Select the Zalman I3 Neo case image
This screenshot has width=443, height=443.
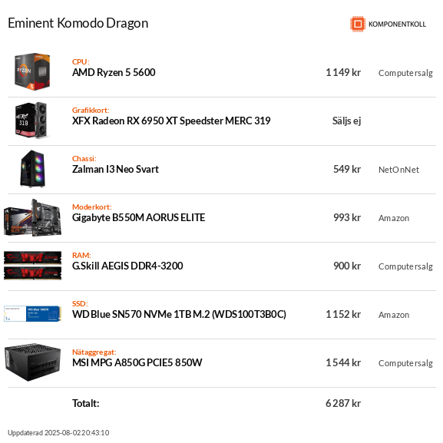(x=33, y=169)
